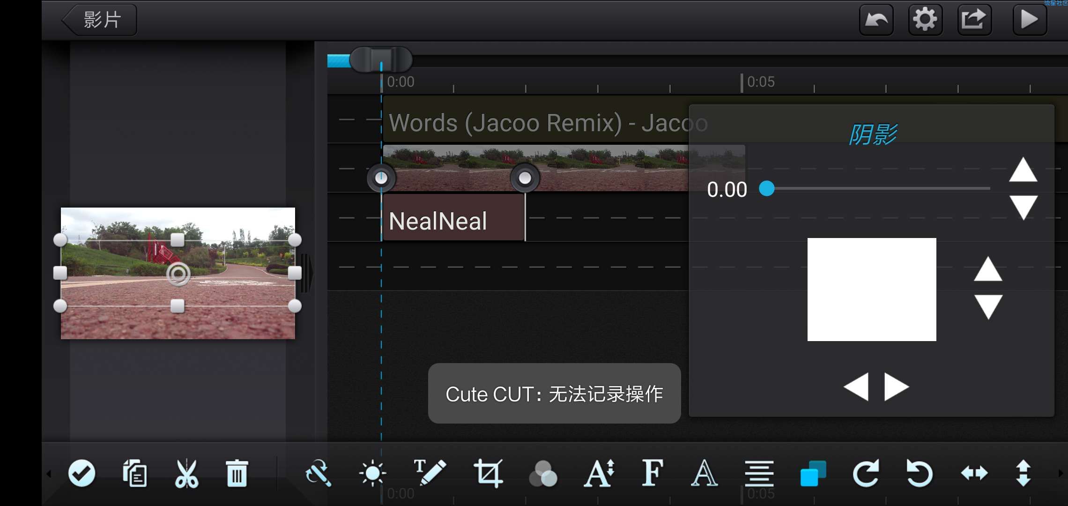Choose font with F icon

click(653, 472)
